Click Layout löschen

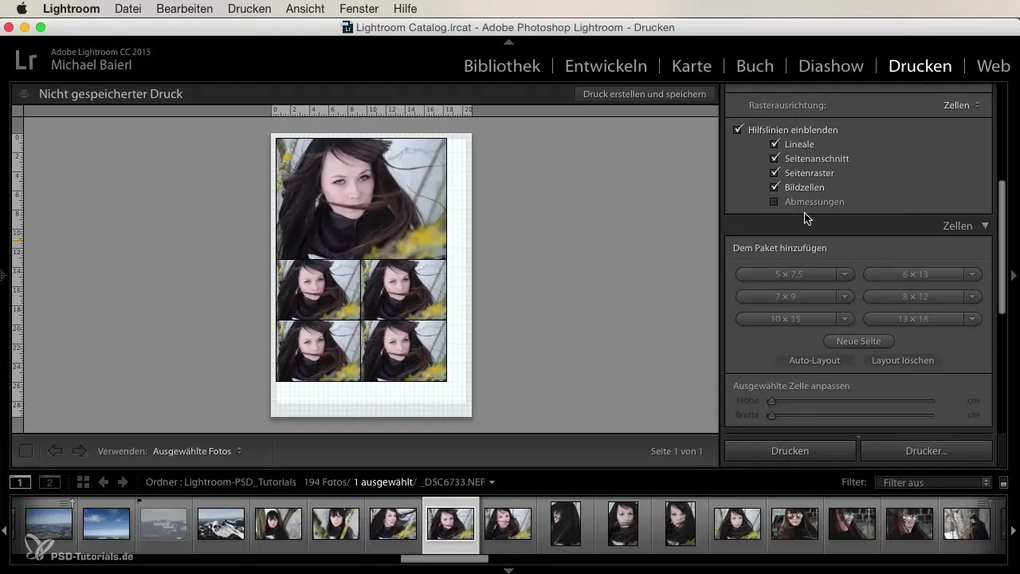(x=903, y=360)
